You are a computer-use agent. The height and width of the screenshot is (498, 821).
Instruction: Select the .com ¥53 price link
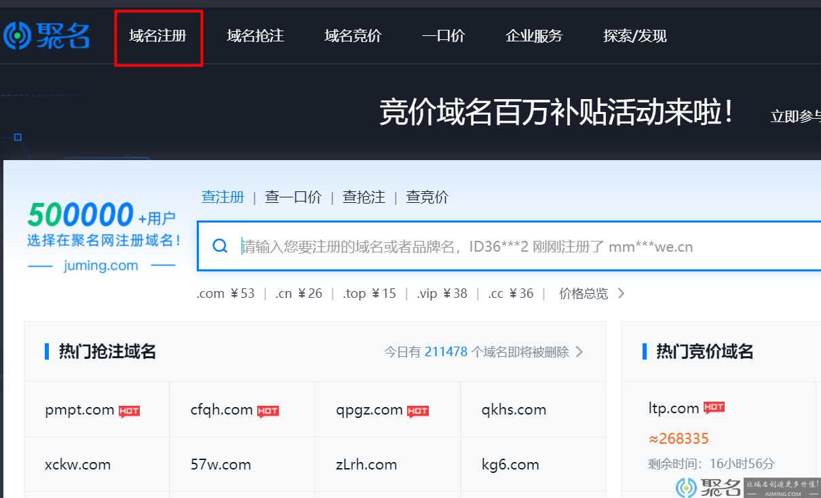[x=225, y=293]
